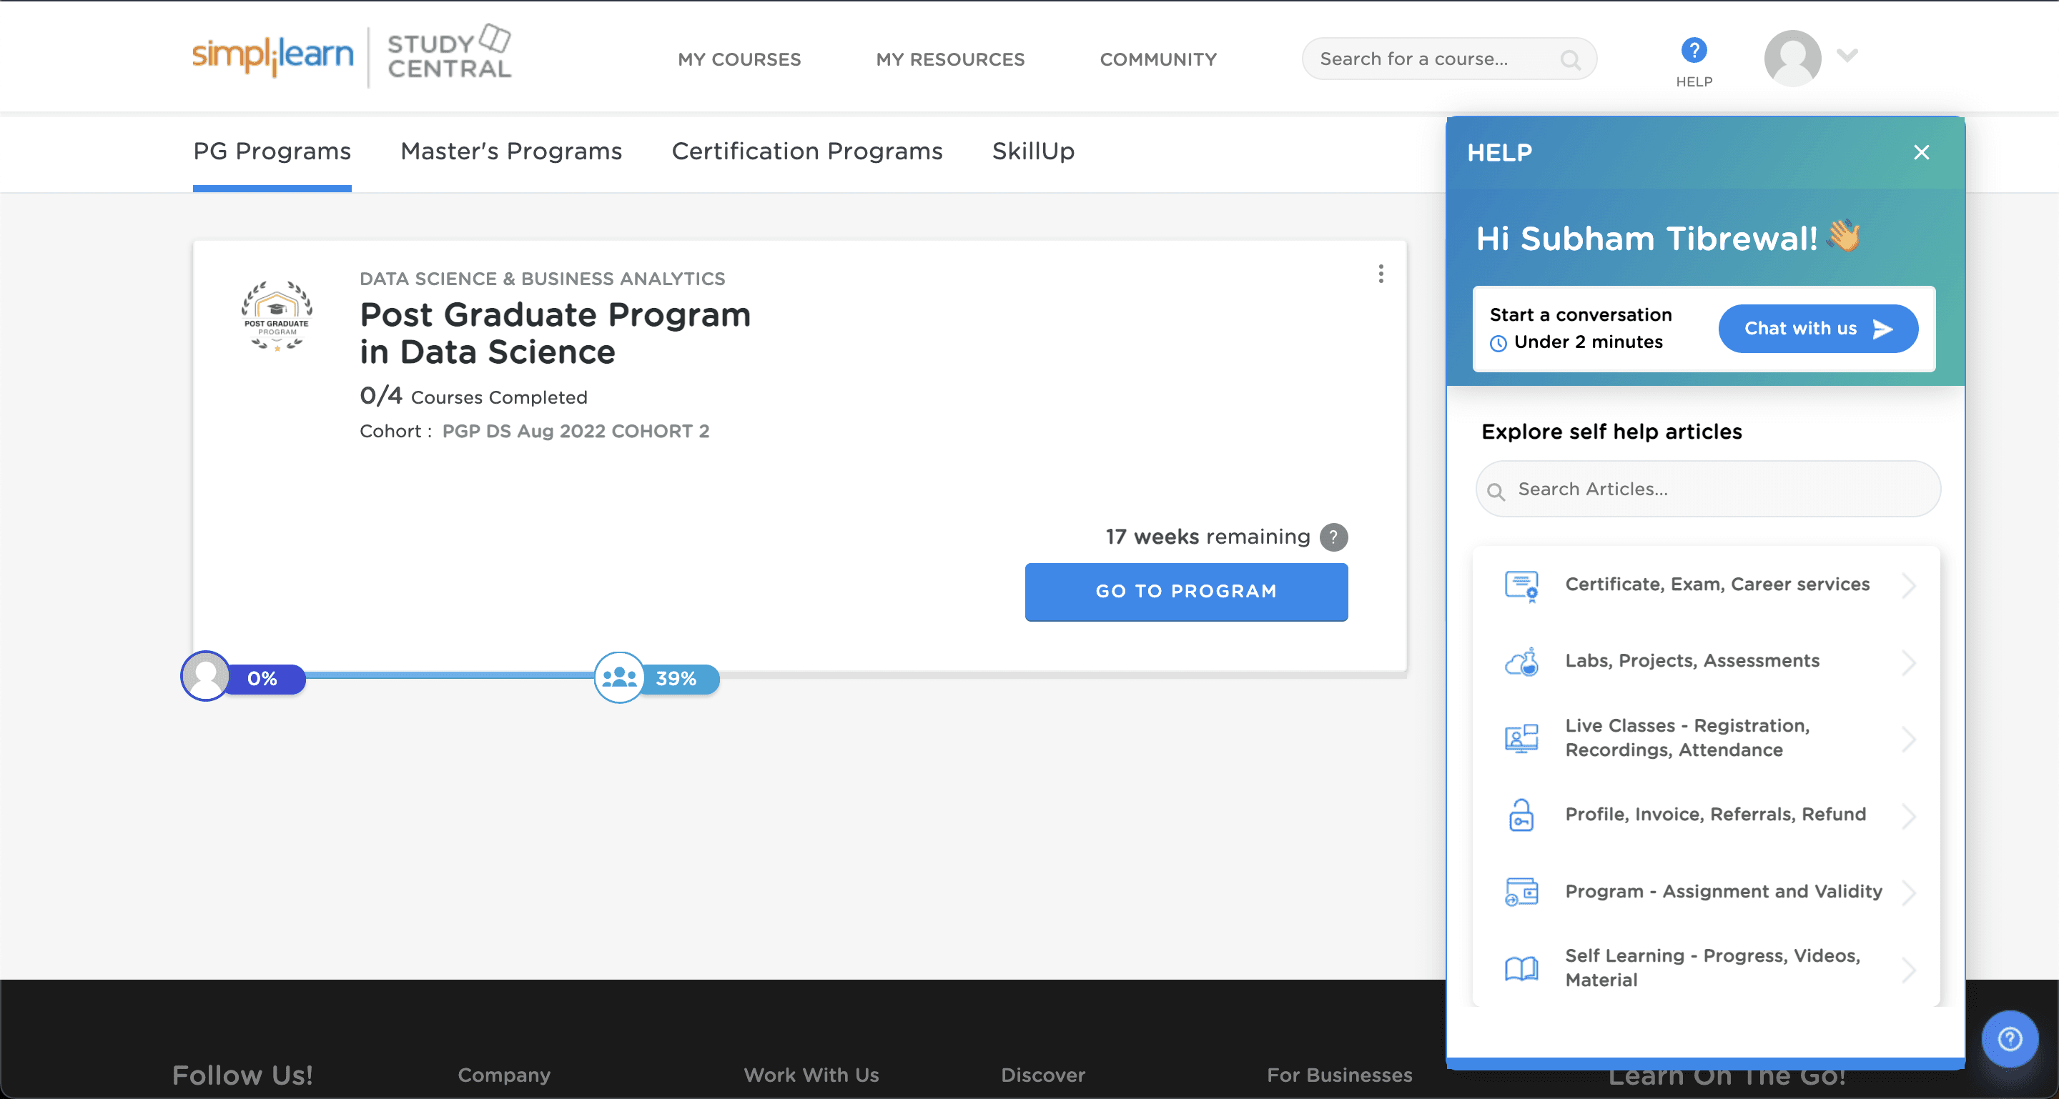Click the HELP question mark icon in header
The height and width of the screenshot is (1099, 2059).
[1693, 51]
